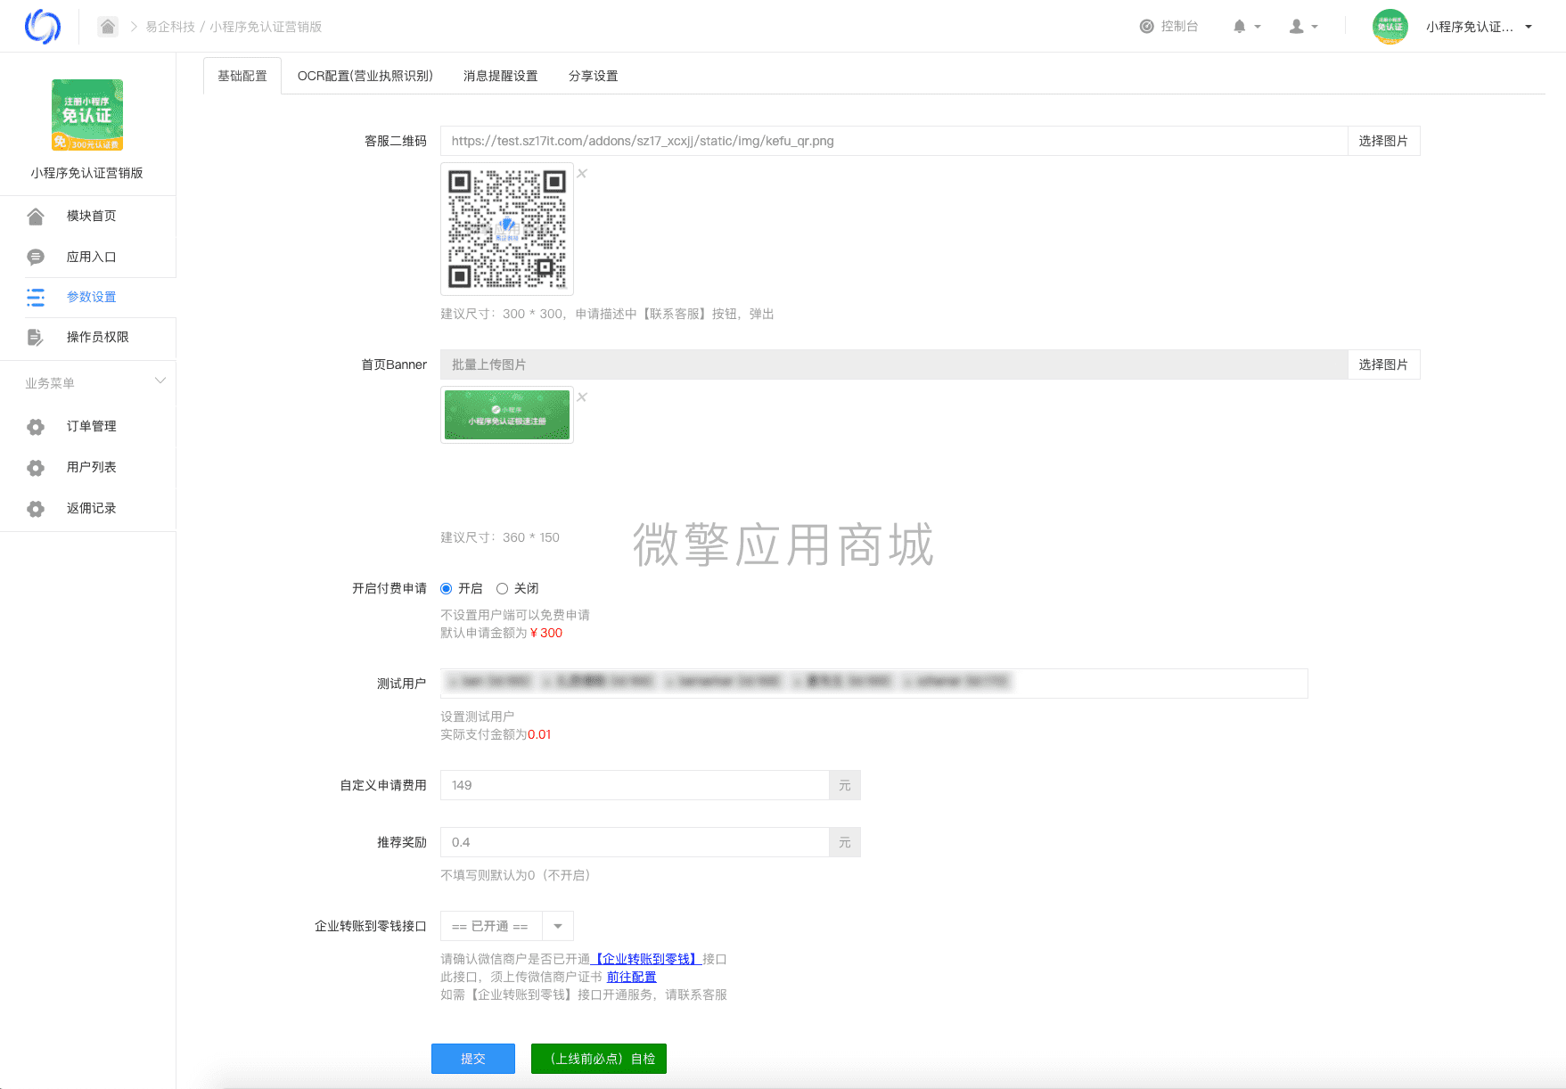The height and width of the screenshot is (1089, 1566).
Task: Switch to 分享设置 tab
Action: click(x=594, y=76)
